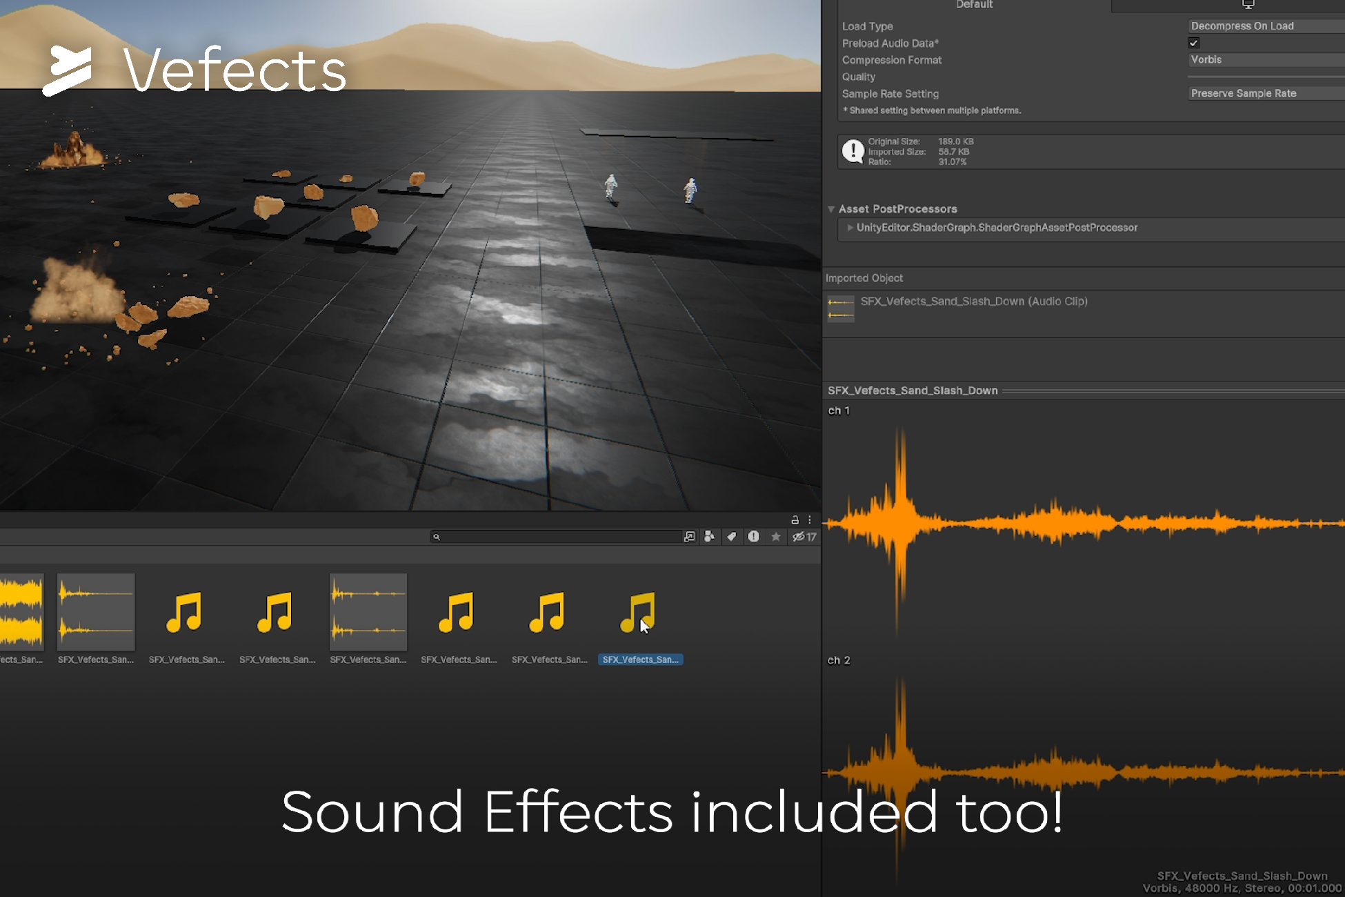
Task: Open the Sample Rate Setting dropdown
Action: [1266, 93]
